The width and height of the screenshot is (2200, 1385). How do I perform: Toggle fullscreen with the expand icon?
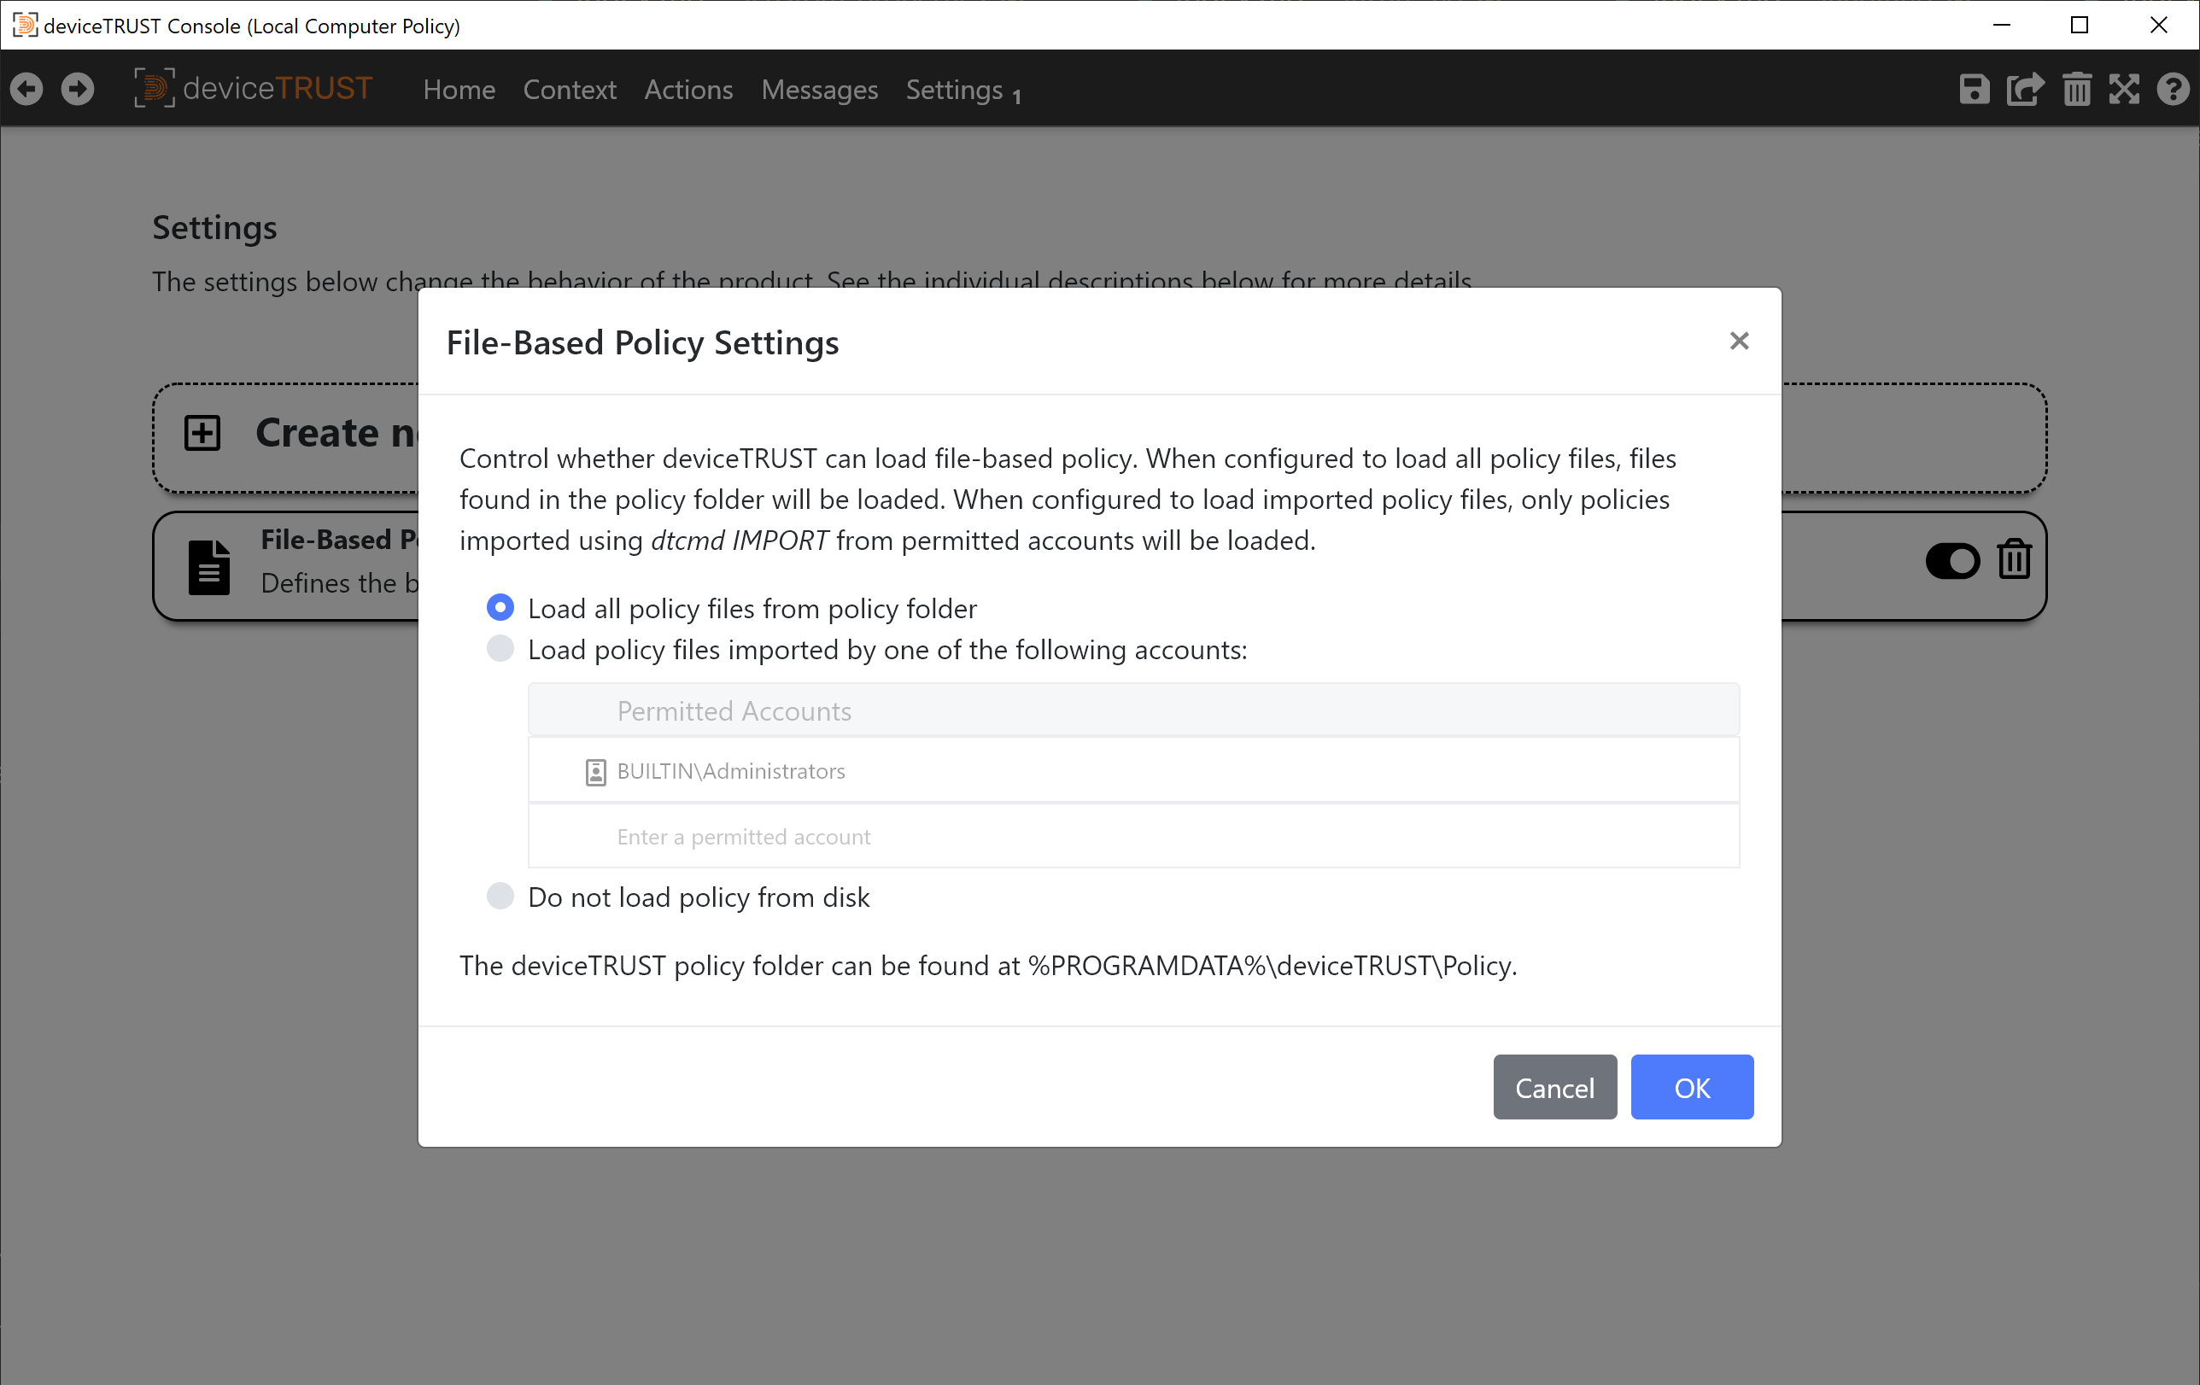[2125, 89]
